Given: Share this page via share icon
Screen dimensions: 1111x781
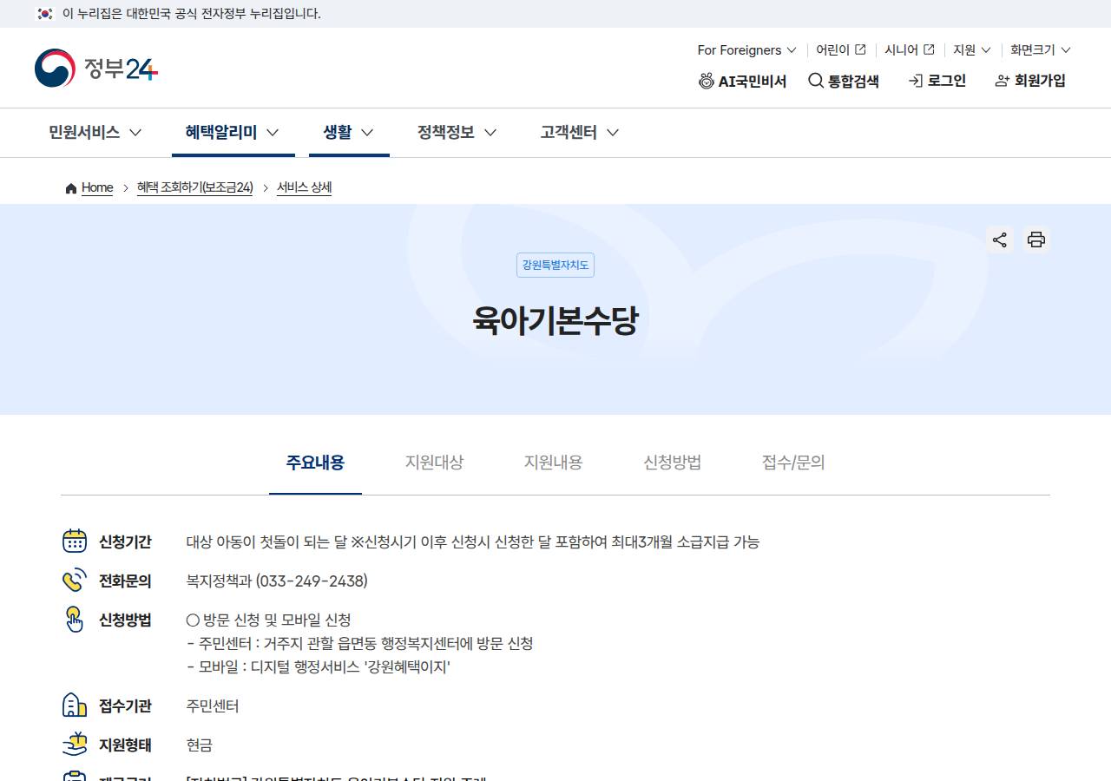Looking at the screenshot, I should click(1000, 240).
